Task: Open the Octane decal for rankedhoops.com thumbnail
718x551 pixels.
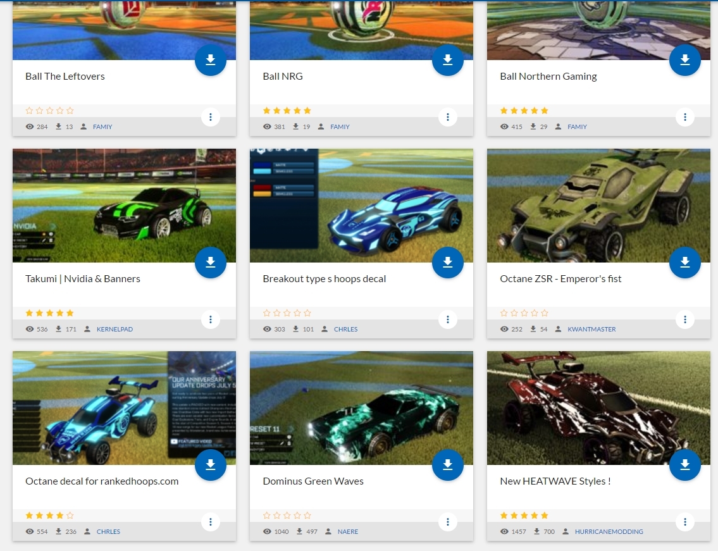Action: [124, 407]
